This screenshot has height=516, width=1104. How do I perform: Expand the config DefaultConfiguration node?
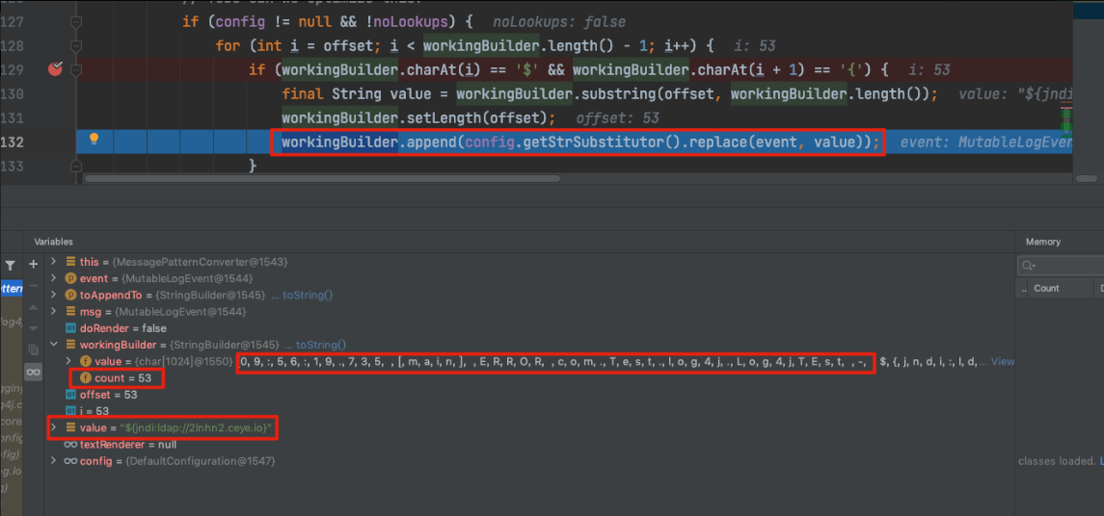[55, 461]
